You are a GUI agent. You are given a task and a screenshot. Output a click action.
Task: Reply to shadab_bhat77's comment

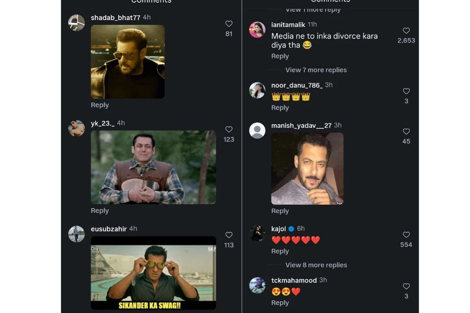click(x=100, y=105)
